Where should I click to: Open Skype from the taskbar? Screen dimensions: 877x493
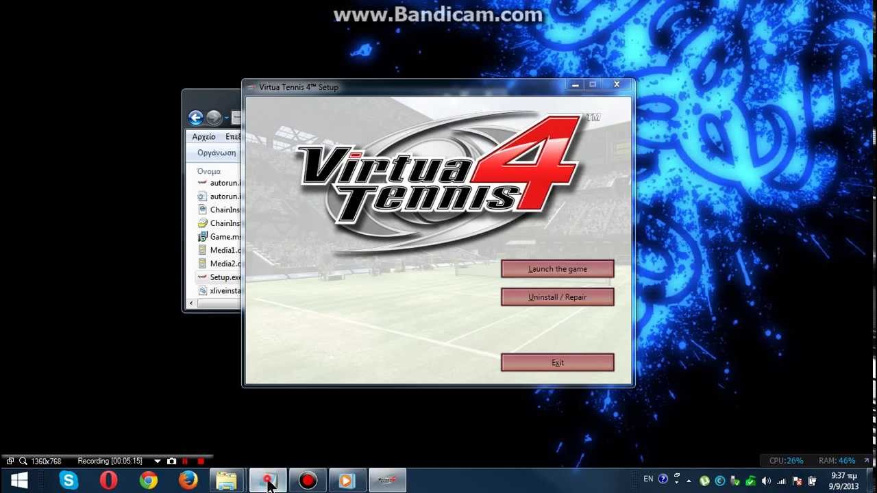(x=69, y=481)
